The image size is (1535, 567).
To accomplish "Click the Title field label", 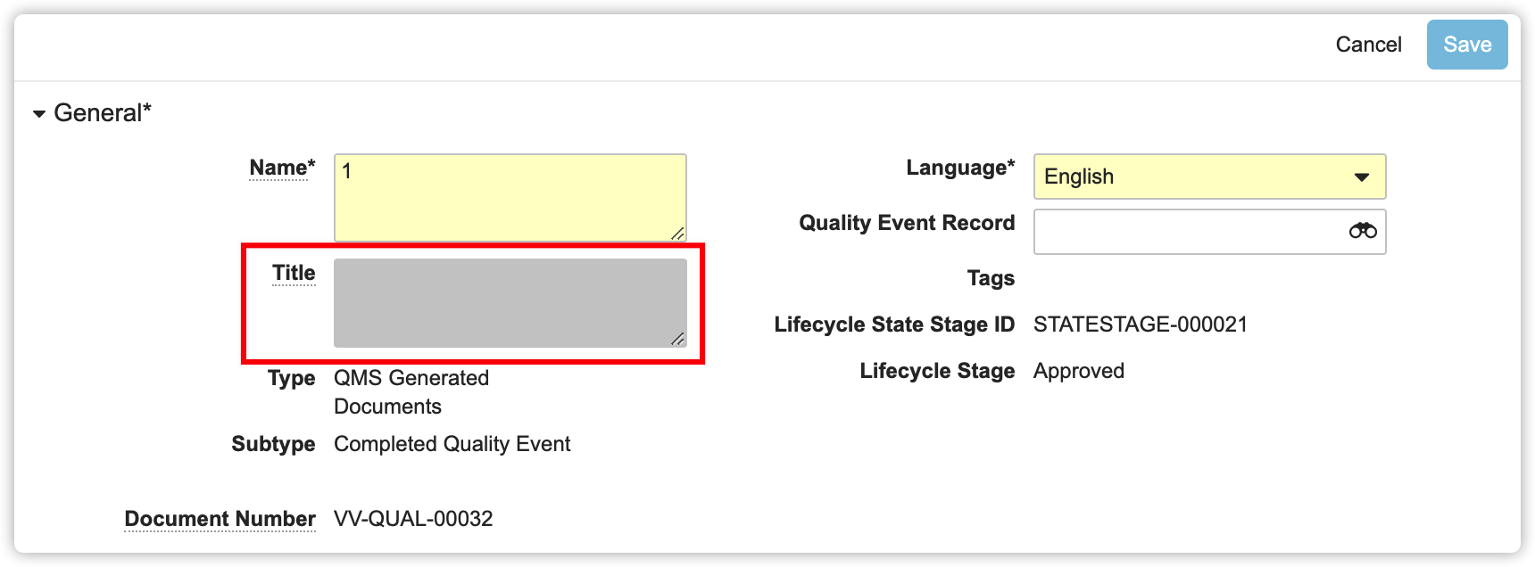I will 294,273.
